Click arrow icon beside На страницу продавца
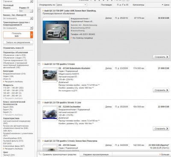Viewport: 171px width, 157px height. pyautogui.click(x=71, y=38)
